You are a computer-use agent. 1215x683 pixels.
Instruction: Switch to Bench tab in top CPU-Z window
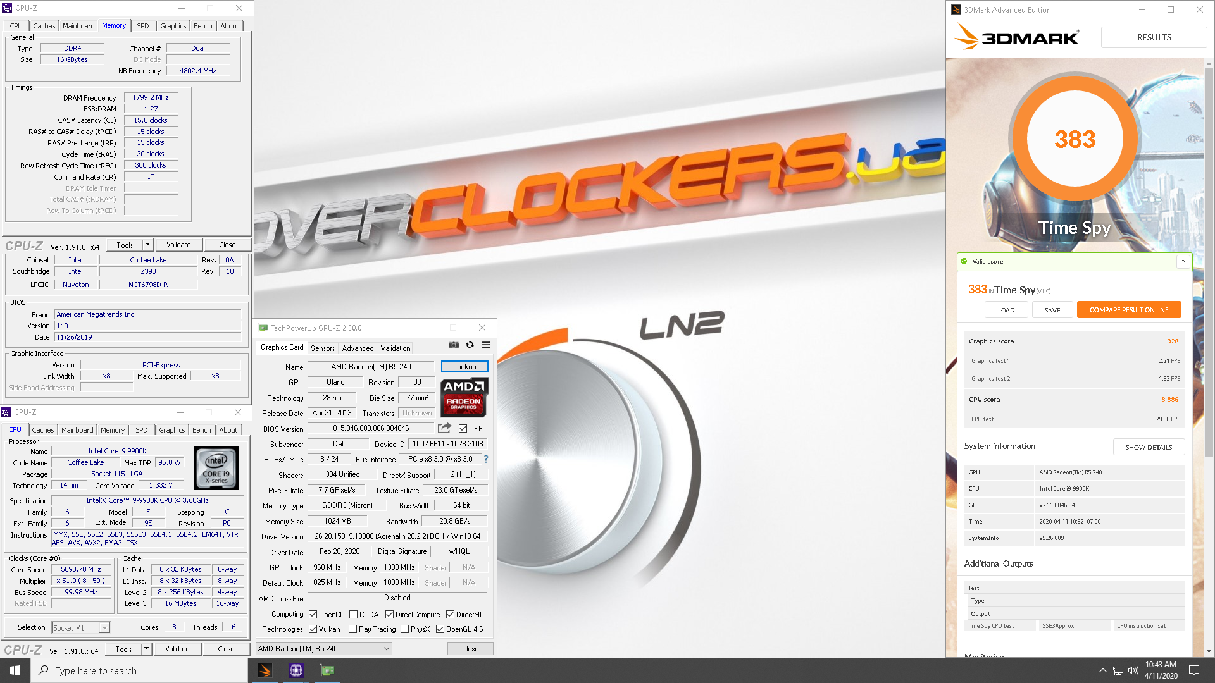pos(203,26)
